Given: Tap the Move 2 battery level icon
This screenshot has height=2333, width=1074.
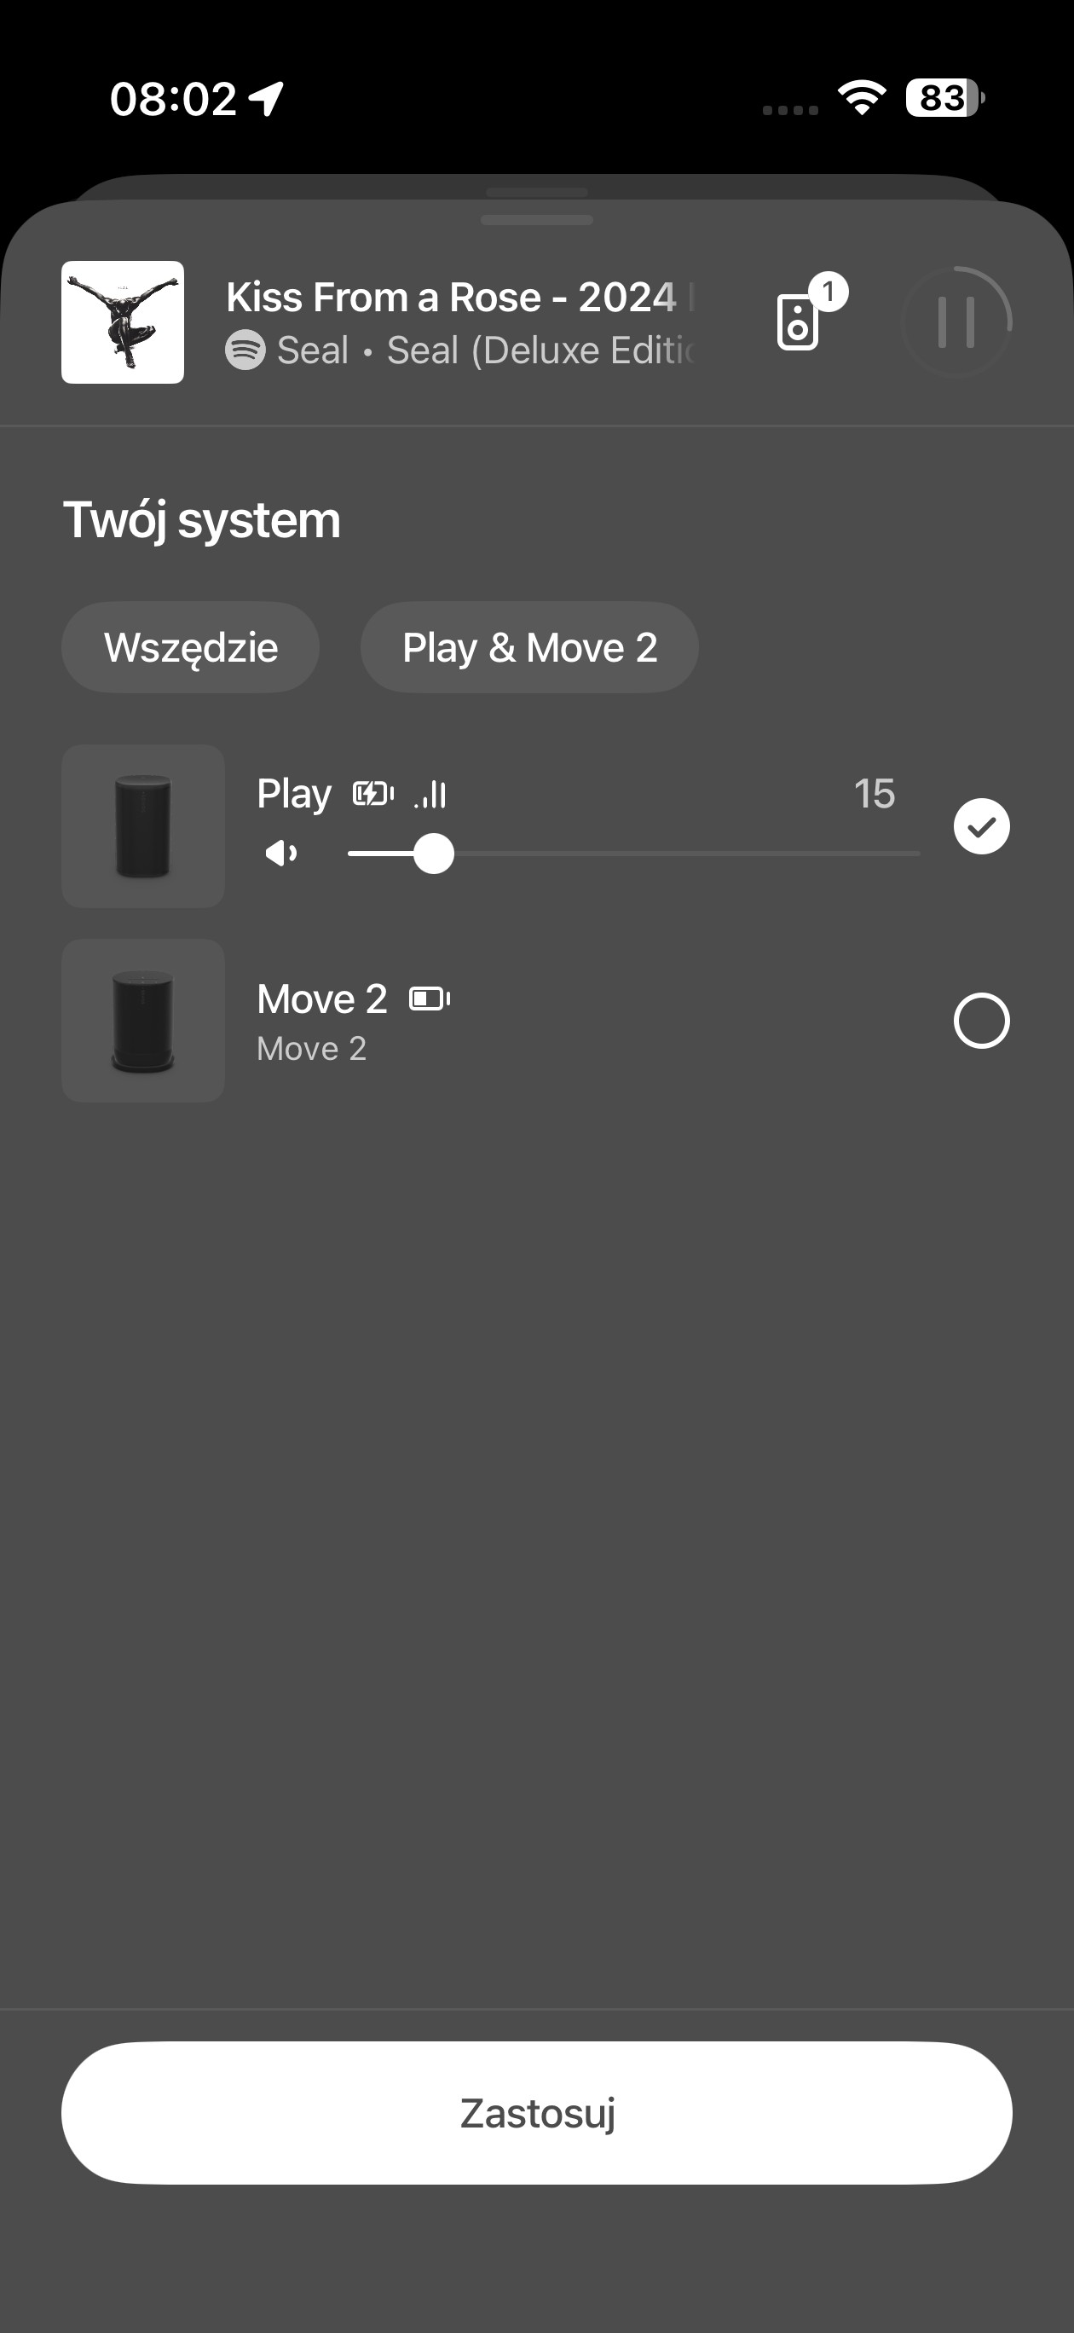Looking at the screenshot, I should tap(430, 999).
